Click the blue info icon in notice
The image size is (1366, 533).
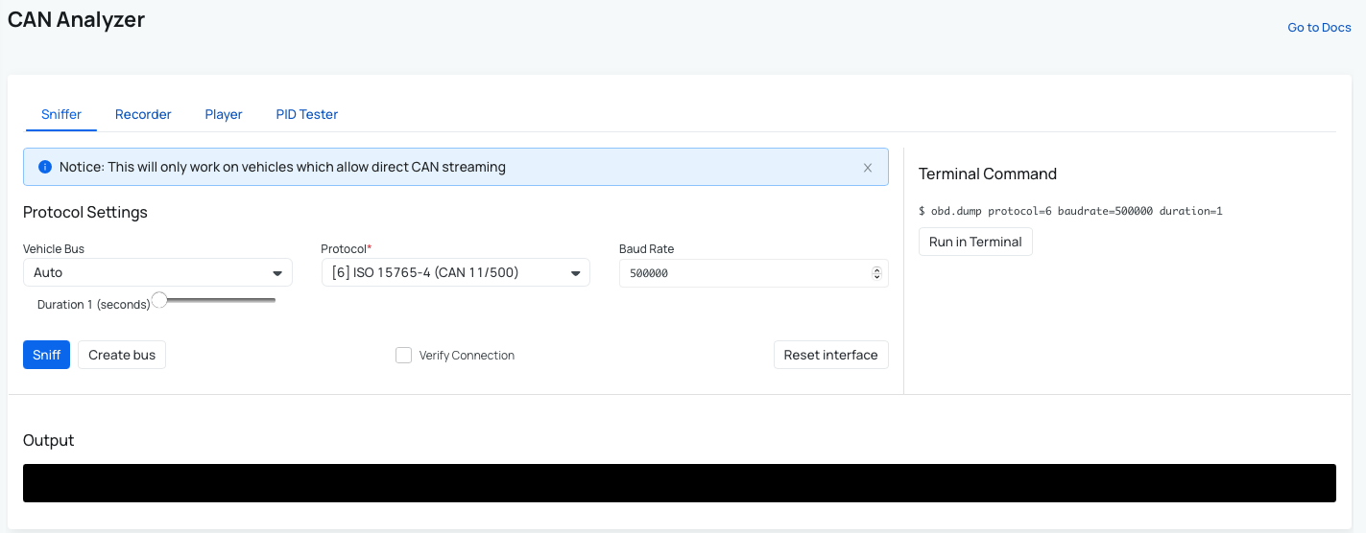coord(44,167)
